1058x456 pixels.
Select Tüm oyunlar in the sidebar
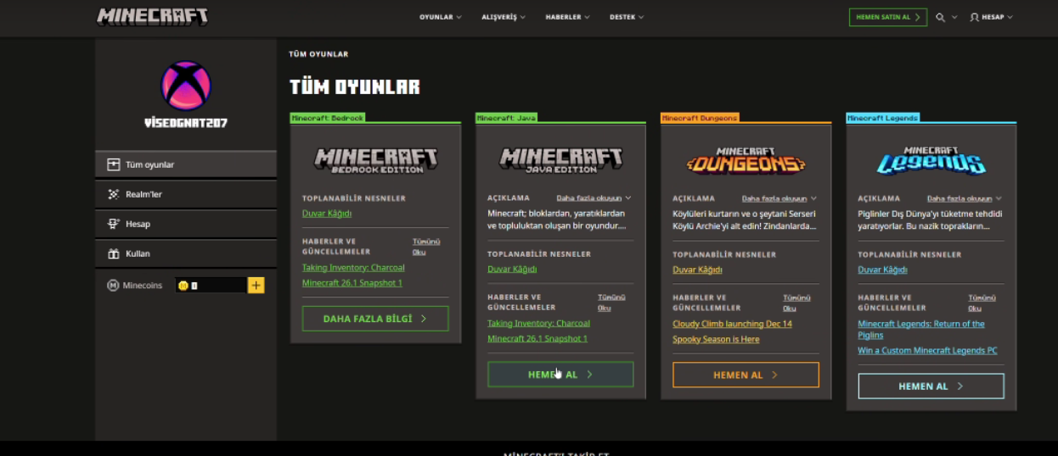(186, 164)
